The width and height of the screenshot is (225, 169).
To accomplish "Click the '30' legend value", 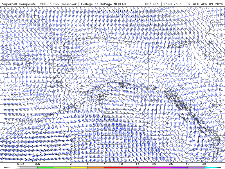I will (x=188, y=164).
